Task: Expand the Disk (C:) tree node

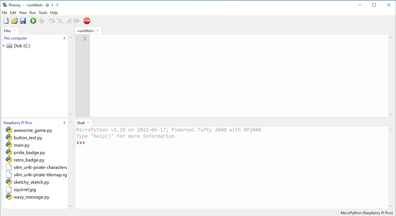Action: [x=4, y=46]
